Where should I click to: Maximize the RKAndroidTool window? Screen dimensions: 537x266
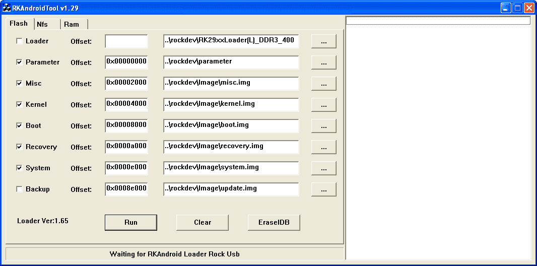pos(517,8)
